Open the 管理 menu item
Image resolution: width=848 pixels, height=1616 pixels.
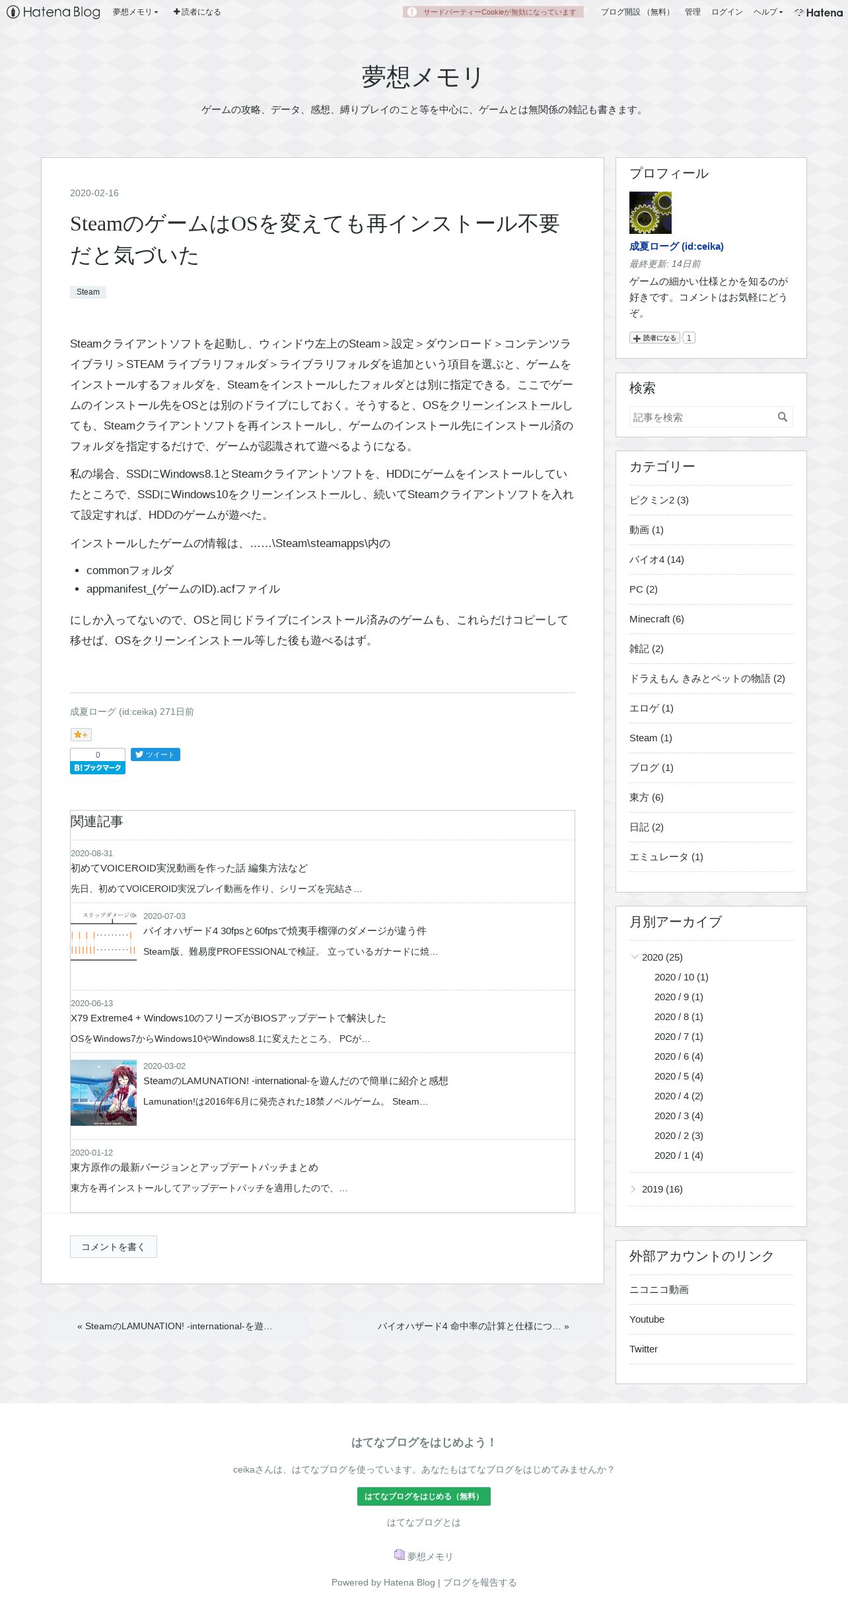pos(693,12)
